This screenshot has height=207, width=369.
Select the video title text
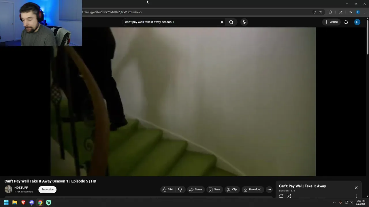50,181
